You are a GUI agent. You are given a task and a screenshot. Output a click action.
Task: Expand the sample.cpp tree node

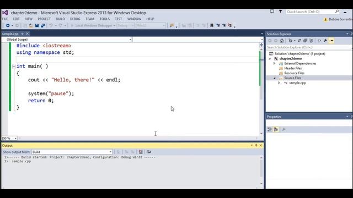pos(279,83)
